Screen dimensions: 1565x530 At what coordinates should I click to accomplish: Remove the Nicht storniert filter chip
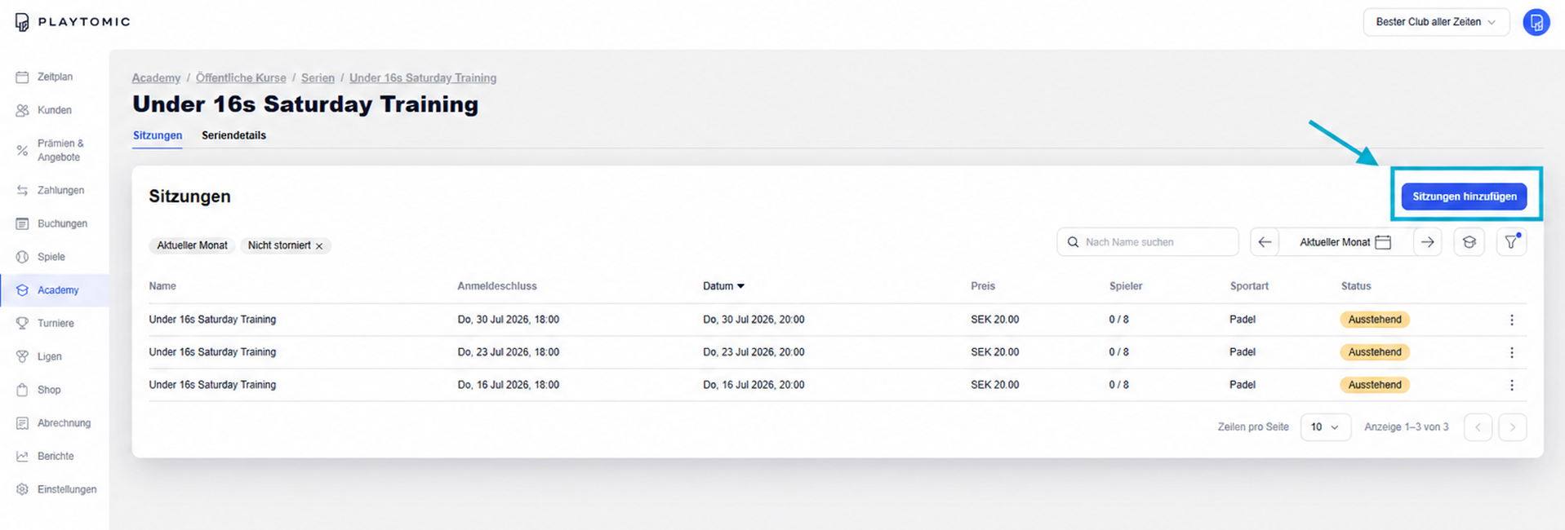(x=319, y=246)
